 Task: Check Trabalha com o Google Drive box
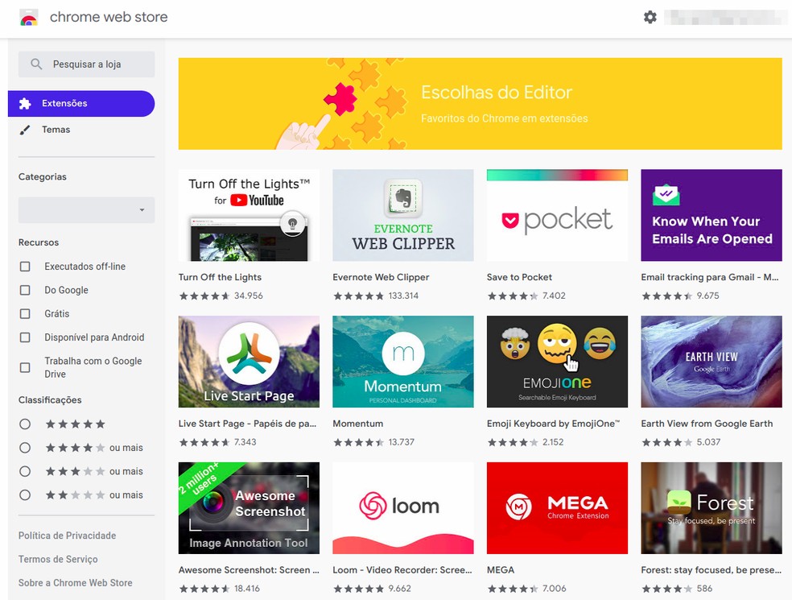(25, 367)
